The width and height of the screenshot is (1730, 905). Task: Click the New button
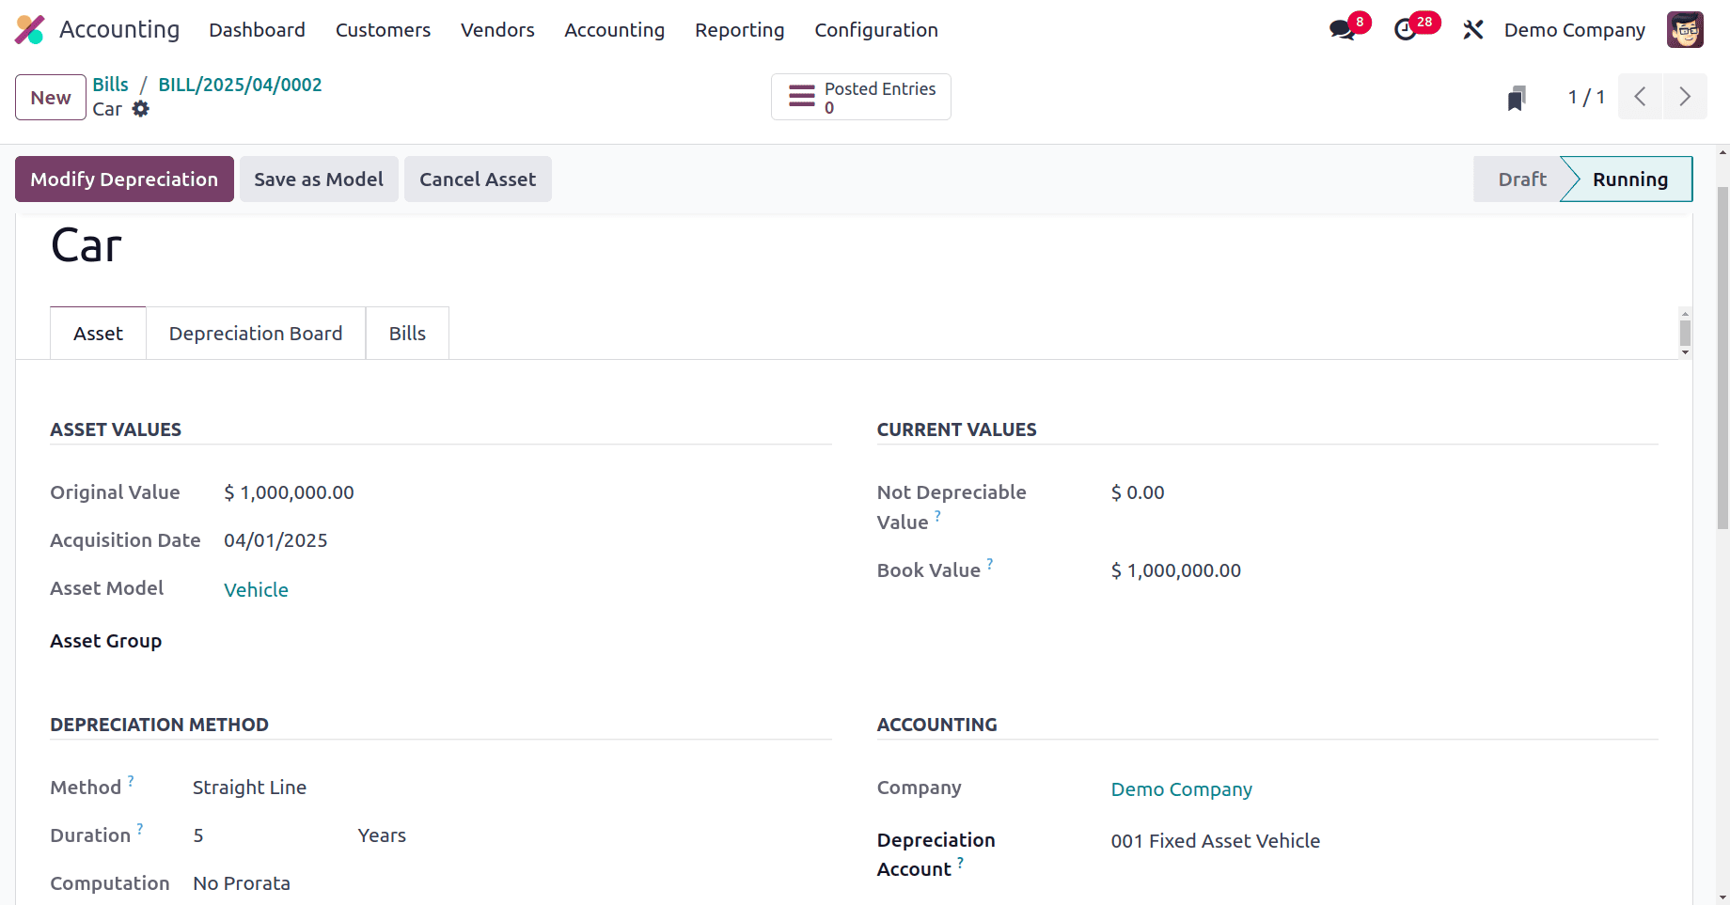51,98
